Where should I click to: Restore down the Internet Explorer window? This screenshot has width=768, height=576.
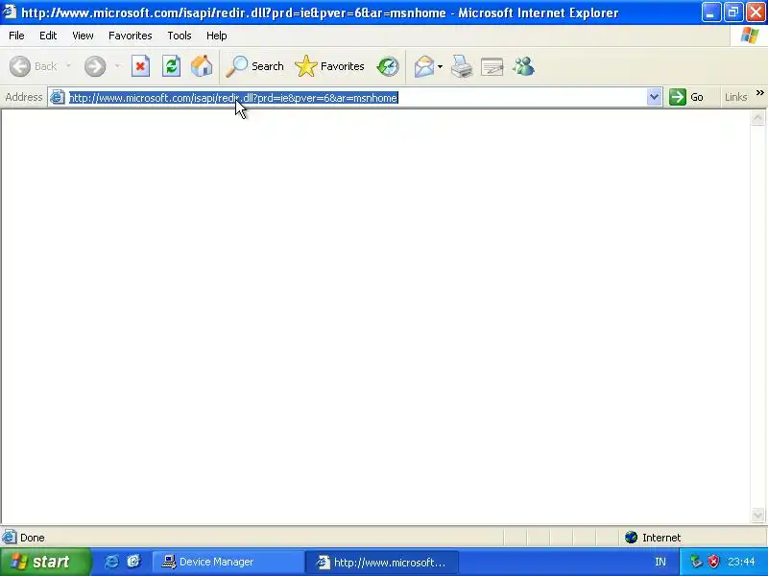pyautogui.click(x=733, y=12)
